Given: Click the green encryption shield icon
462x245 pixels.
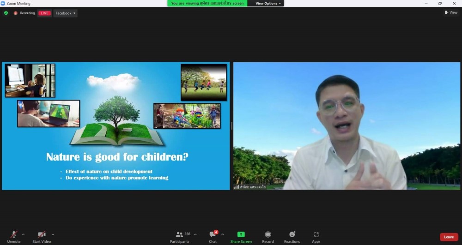Looking at the screenshot, I should point(6,13).
